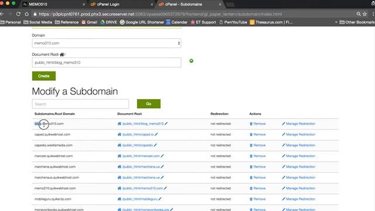The height and width of the screenshot is (211, 375).
Task: Go to the browser home page icon
Action: tap(26, 14)
